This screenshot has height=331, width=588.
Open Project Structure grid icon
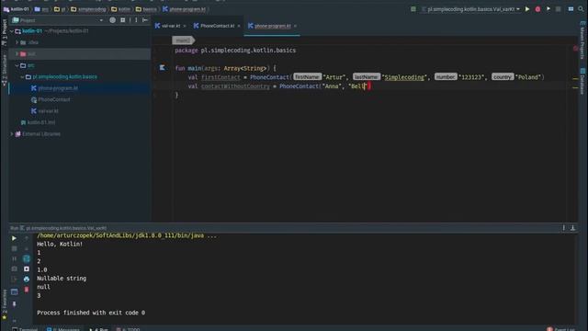coord(571,9)
